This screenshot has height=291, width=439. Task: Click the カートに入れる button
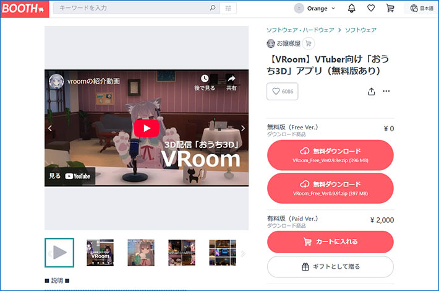330,242
